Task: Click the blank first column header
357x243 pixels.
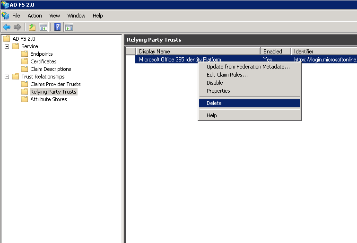Action: 131,52
